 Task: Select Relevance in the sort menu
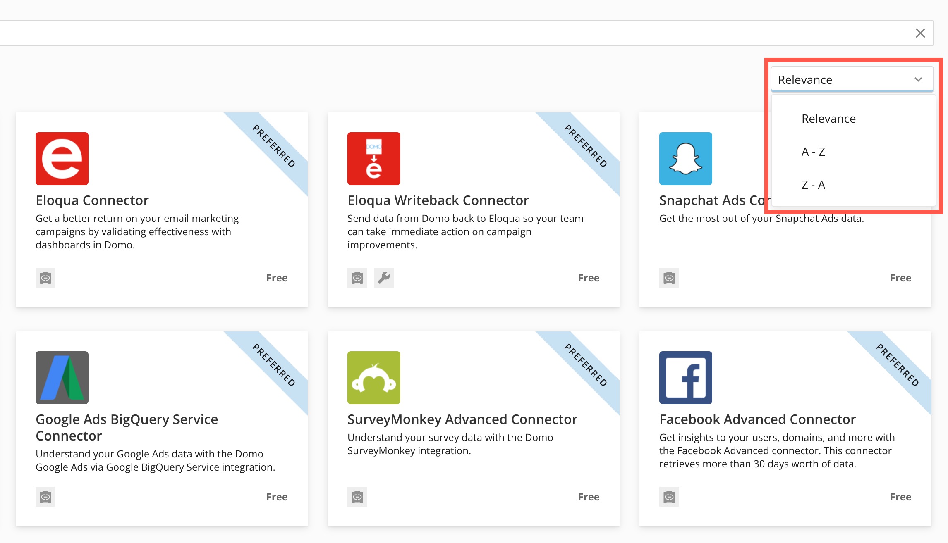[x=828, y=119]
